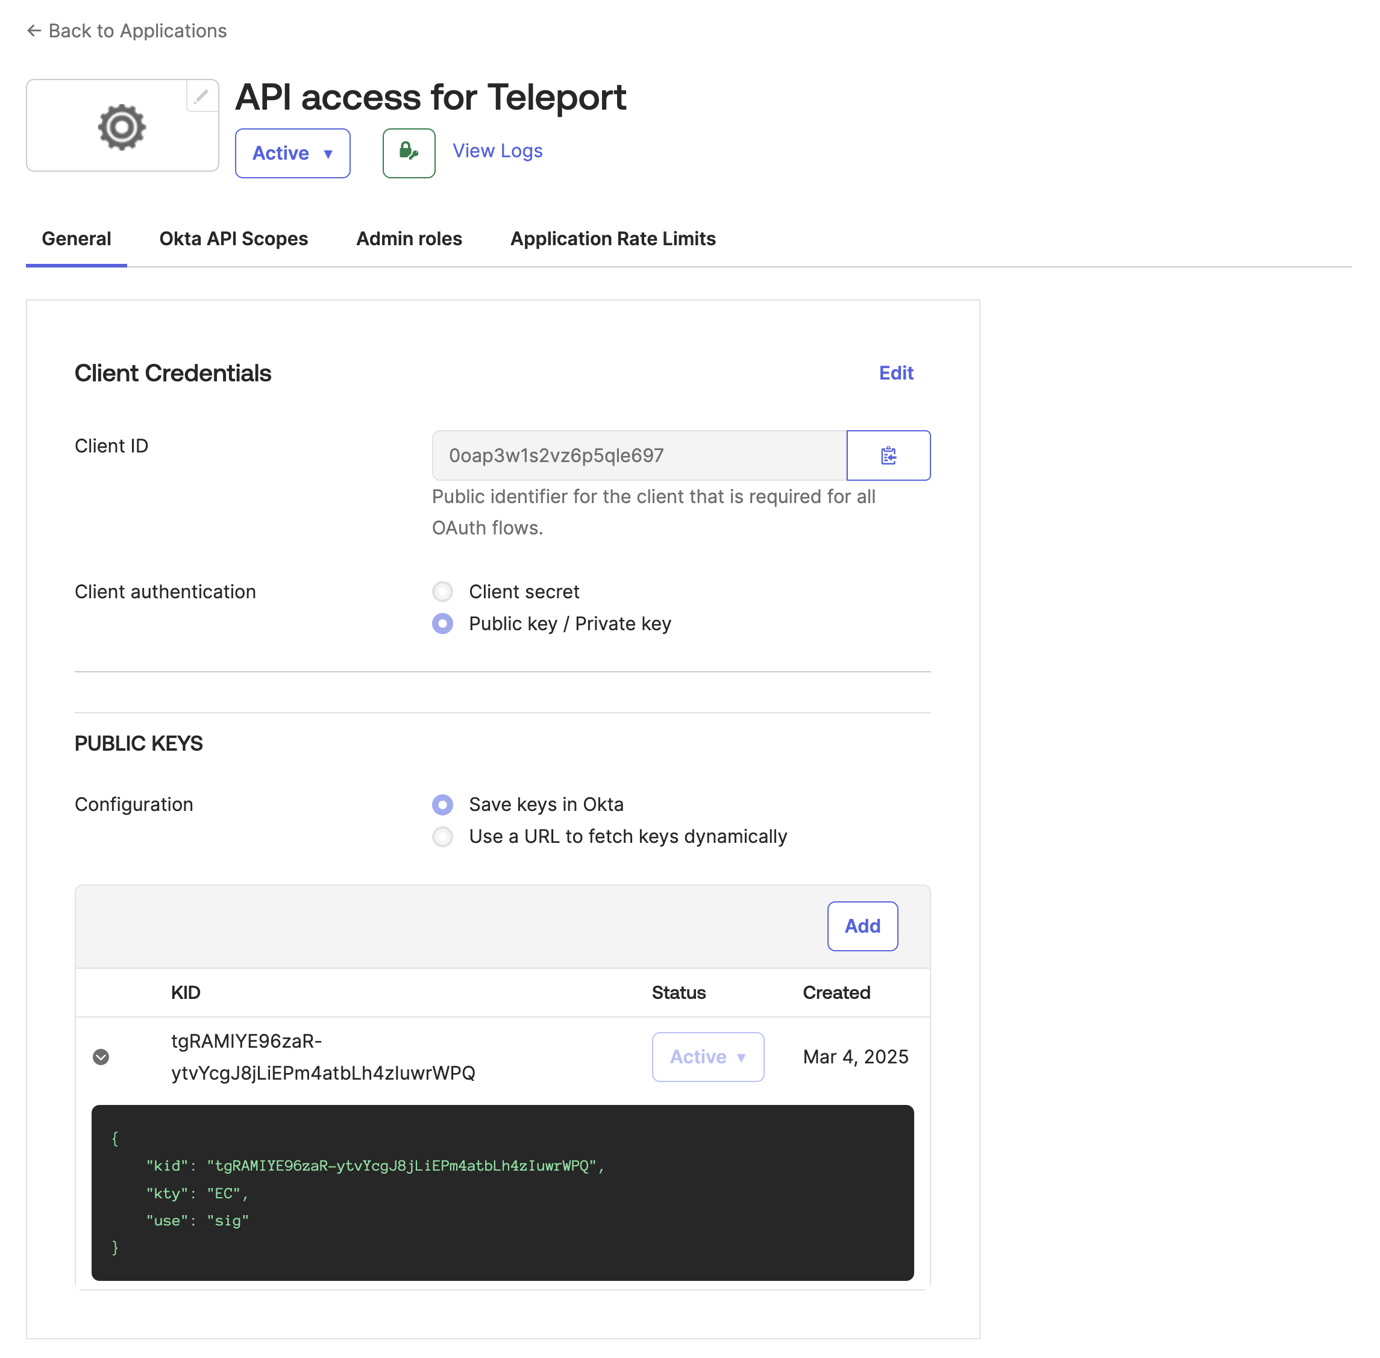Click inside the Client ID field
The image size is (1380, 1358).
(635, 455)
